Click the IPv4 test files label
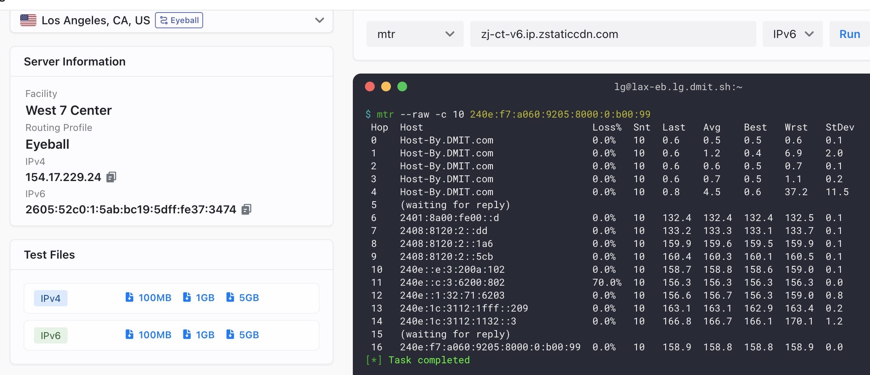Image resolution: width=870 pixels, height=375 pixels. tap(51, 298)
